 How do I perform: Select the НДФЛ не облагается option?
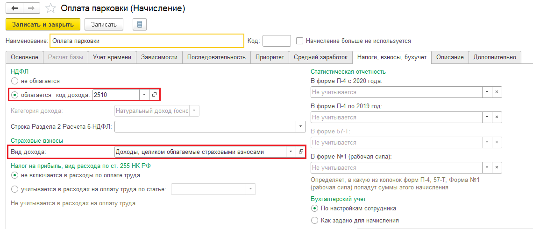(14, 81)
